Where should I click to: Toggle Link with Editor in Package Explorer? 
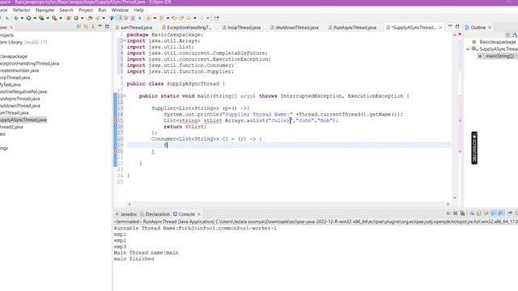(x=86, y=27)
